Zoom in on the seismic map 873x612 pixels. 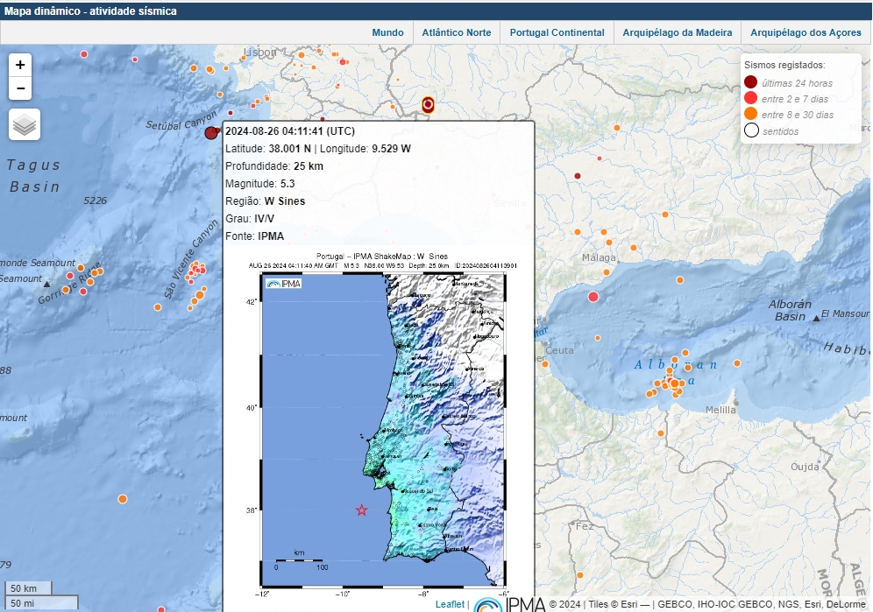click(20, 65)
